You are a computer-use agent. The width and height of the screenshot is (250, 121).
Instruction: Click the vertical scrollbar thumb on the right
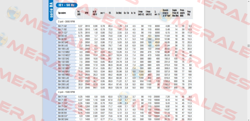(248, 46)
